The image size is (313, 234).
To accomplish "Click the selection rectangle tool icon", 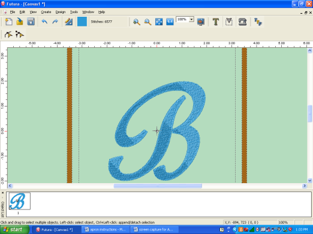I will click(x=229, y=22).
